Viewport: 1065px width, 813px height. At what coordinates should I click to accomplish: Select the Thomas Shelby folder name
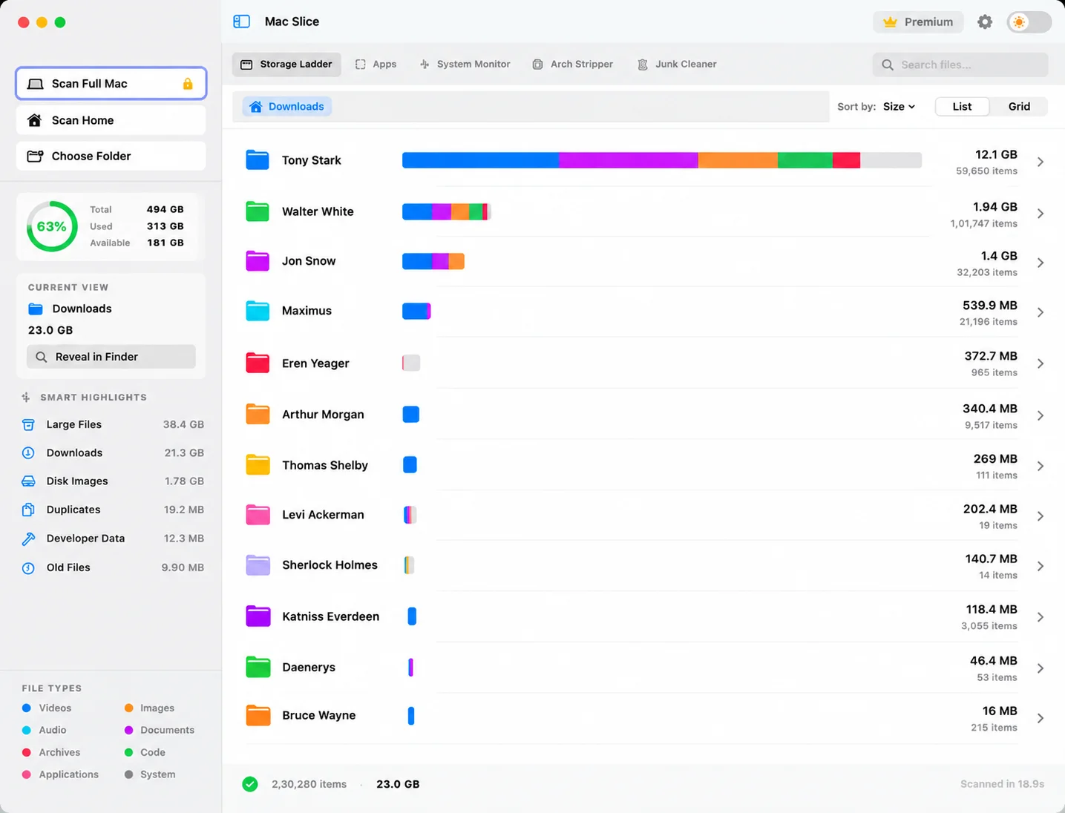pos(325,465)
